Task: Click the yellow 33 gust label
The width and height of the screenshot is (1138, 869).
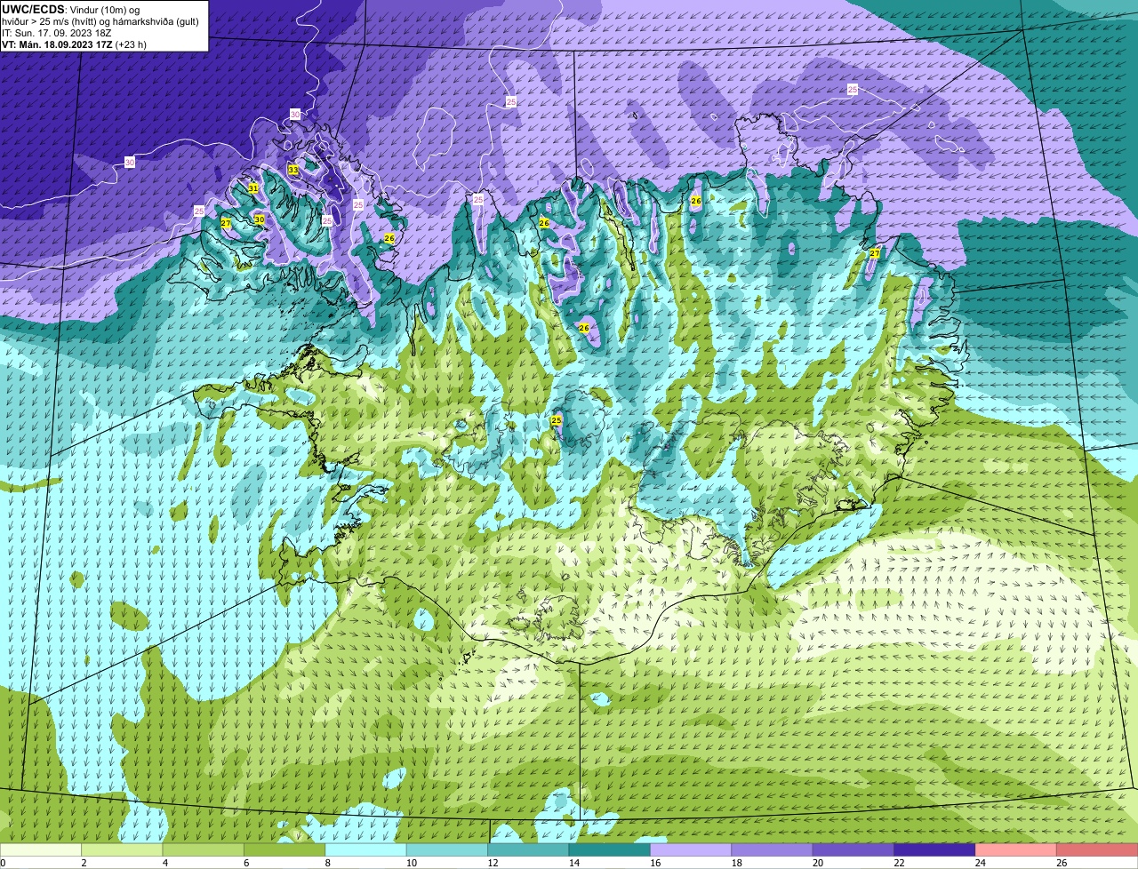Action: pos(293,170)
